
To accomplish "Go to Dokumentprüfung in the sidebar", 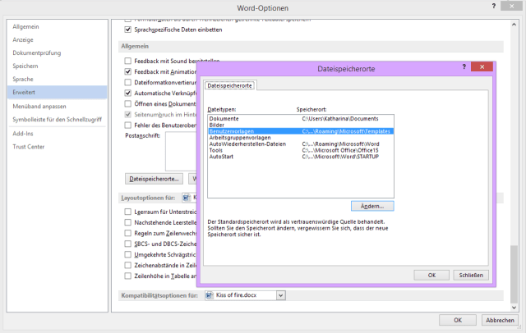I will 35,52.
